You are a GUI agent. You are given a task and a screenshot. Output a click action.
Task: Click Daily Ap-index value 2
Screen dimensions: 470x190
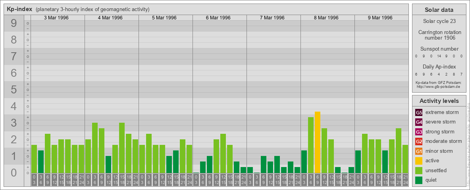coord(447,74)
